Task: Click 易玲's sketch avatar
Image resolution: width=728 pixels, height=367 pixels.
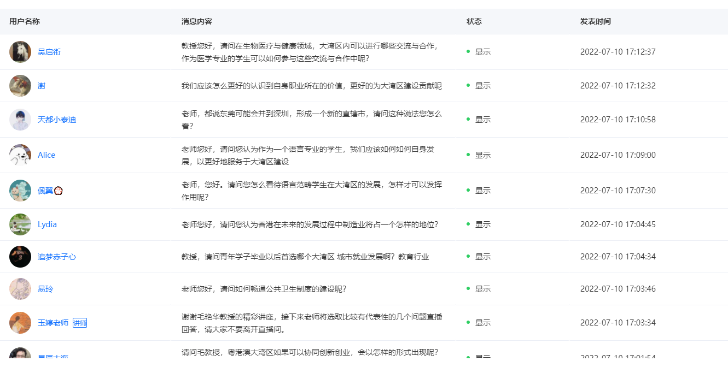Action: (20, 289)
